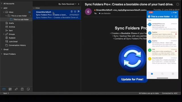Click the 'All folders are up to date.' status

[149, 93]
